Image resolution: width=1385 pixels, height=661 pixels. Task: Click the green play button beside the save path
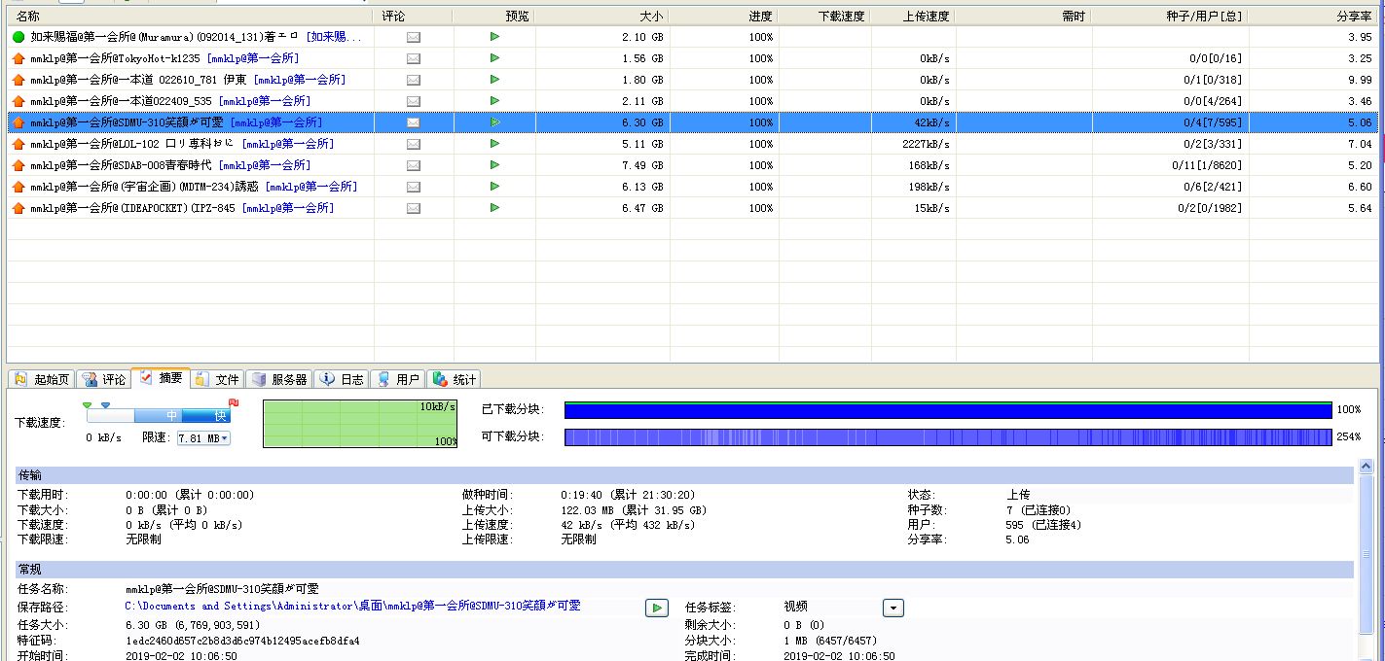657,608
